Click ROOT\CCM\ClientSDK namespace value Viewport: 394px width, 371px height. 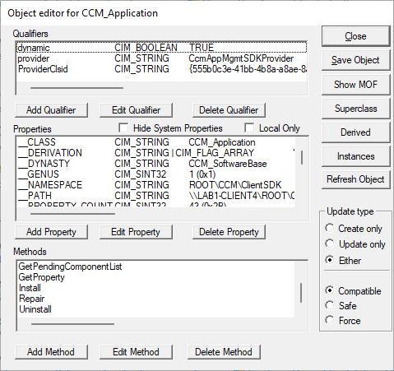coord(235,185)
